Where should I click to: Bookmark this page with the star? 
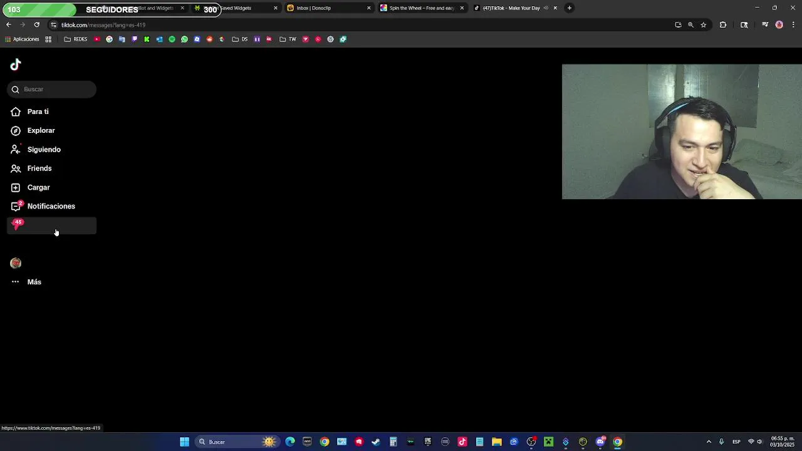point(704,25)
